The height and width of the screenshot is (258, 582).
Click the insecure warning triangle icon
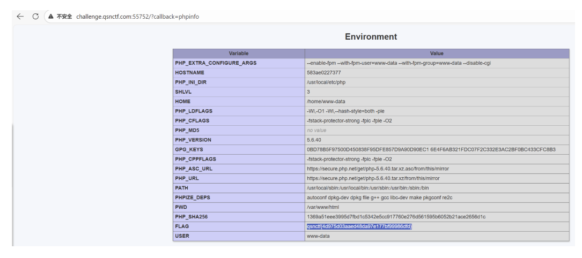pos(51,17)
